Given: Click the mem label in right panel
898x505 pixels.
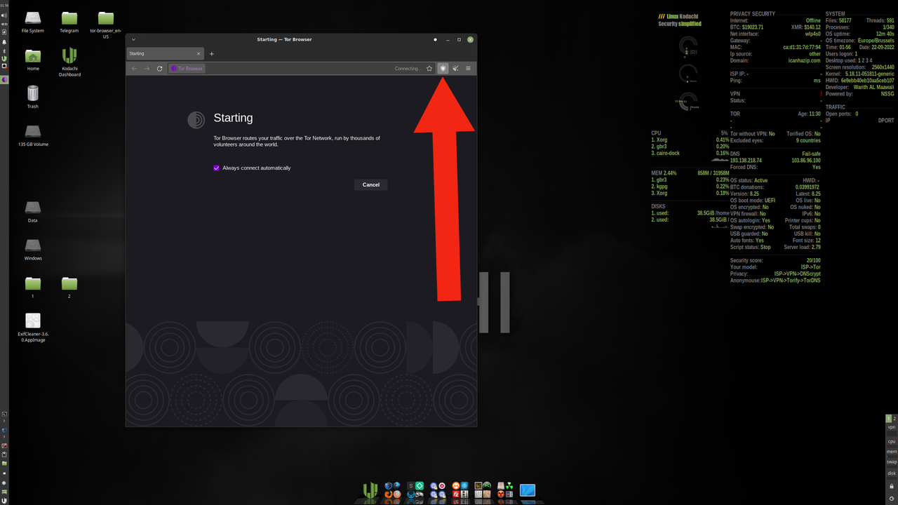Looking at the screenshot, I should 892,452.
